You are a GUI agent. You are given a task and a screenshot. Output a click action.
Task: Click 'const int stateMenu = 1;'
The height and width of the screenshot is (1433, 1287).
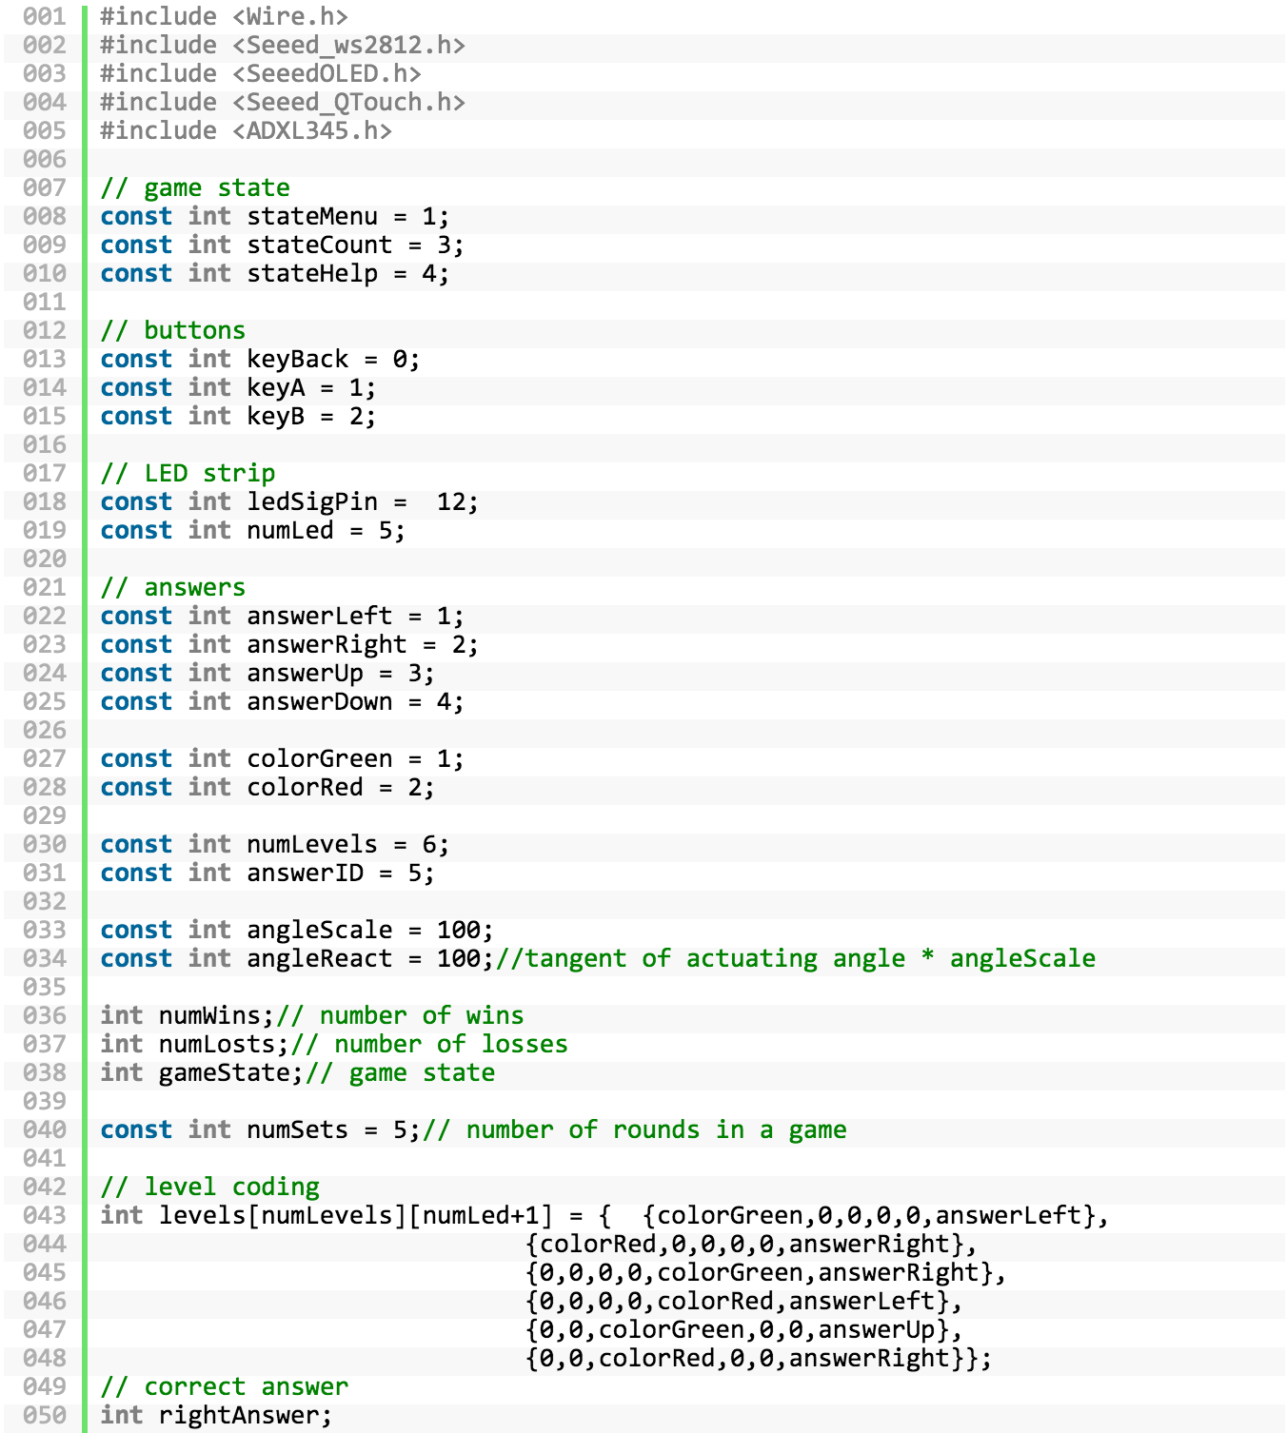[275, 216]
